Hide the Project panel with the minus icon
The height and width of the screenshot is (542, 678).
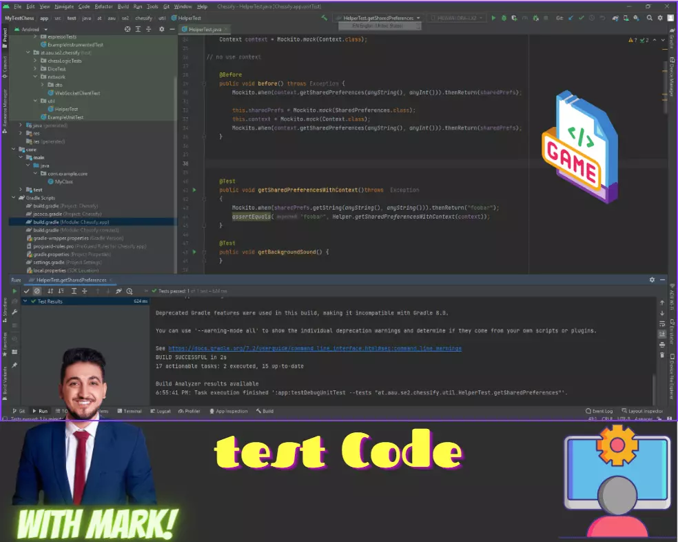pos(172,30)
